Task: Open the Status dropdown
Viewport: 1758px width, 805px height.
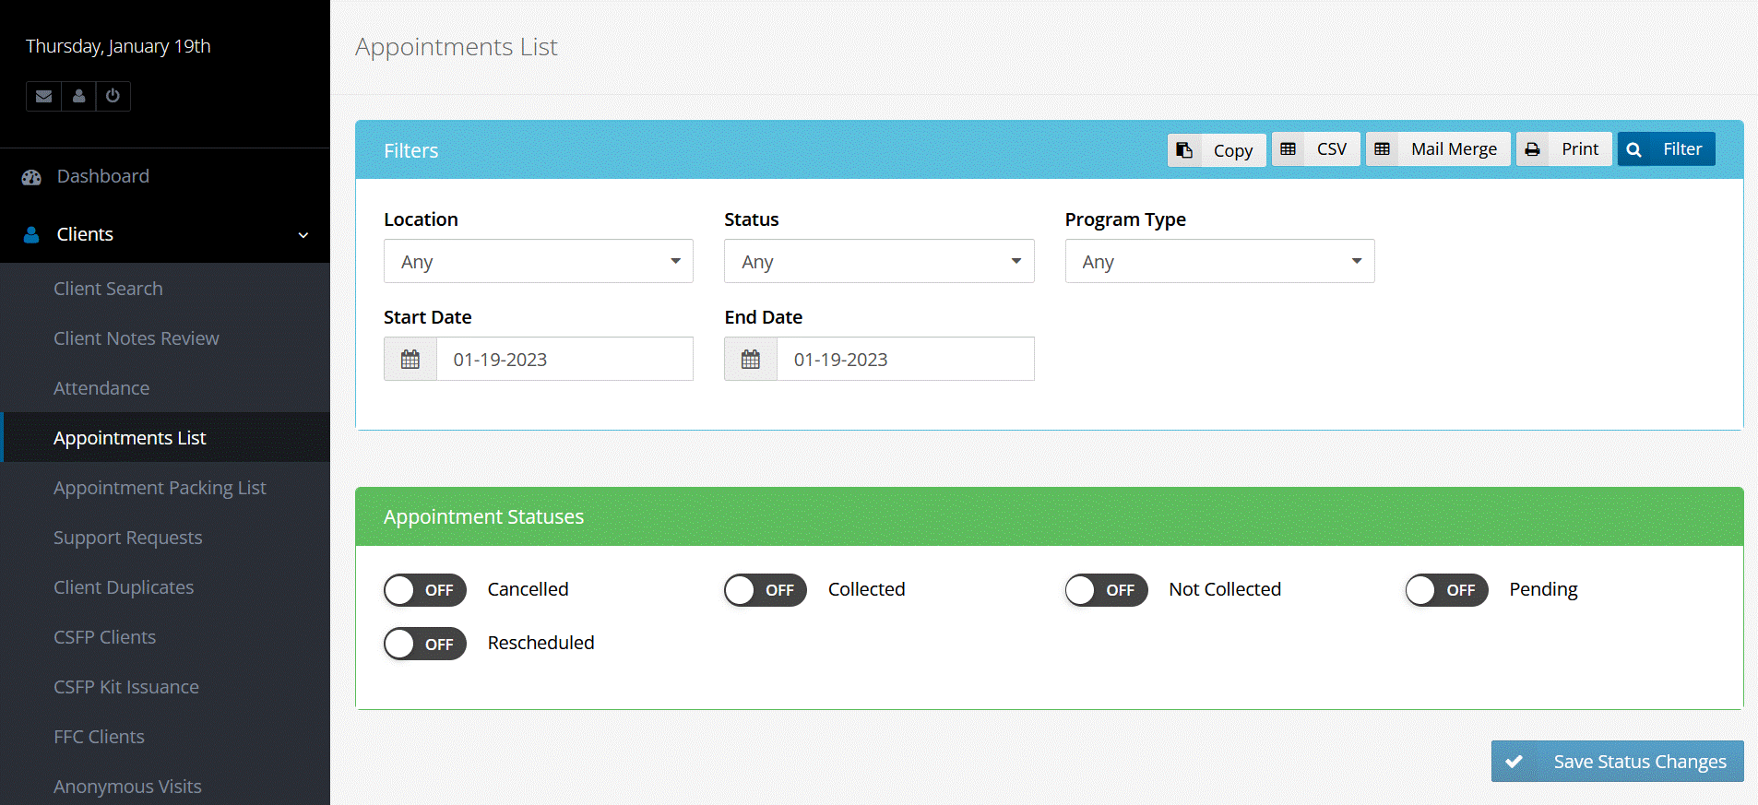Action: (x=878, y=262)
